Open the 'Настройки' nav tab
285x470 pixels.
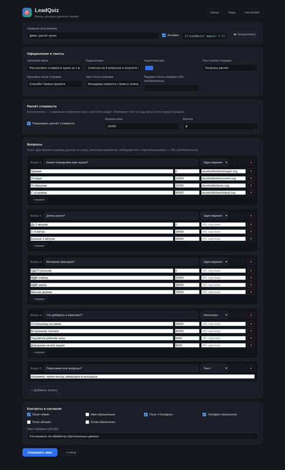(252, 12)
